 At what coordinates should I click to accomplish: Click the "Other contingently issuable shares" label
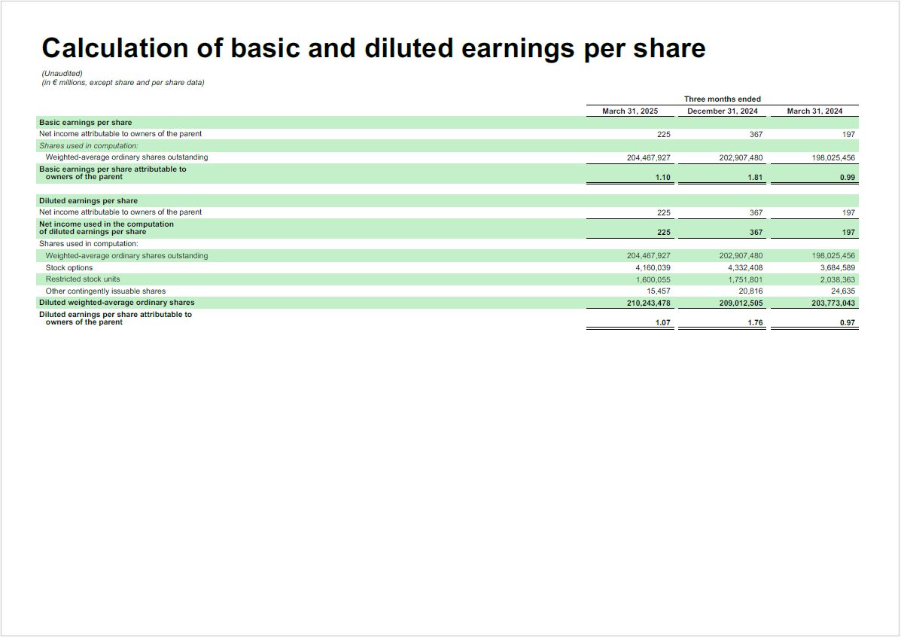pos(105,291)
